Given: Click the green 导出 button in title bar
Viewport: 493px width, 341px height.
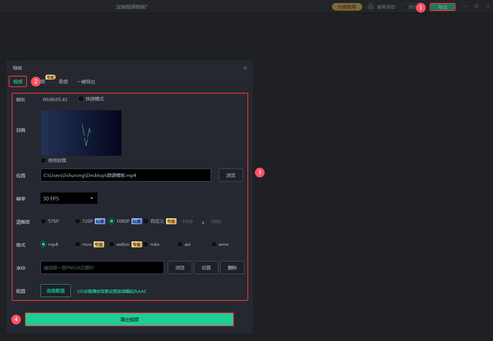Looking at the screenshot, I should (442, 7).
